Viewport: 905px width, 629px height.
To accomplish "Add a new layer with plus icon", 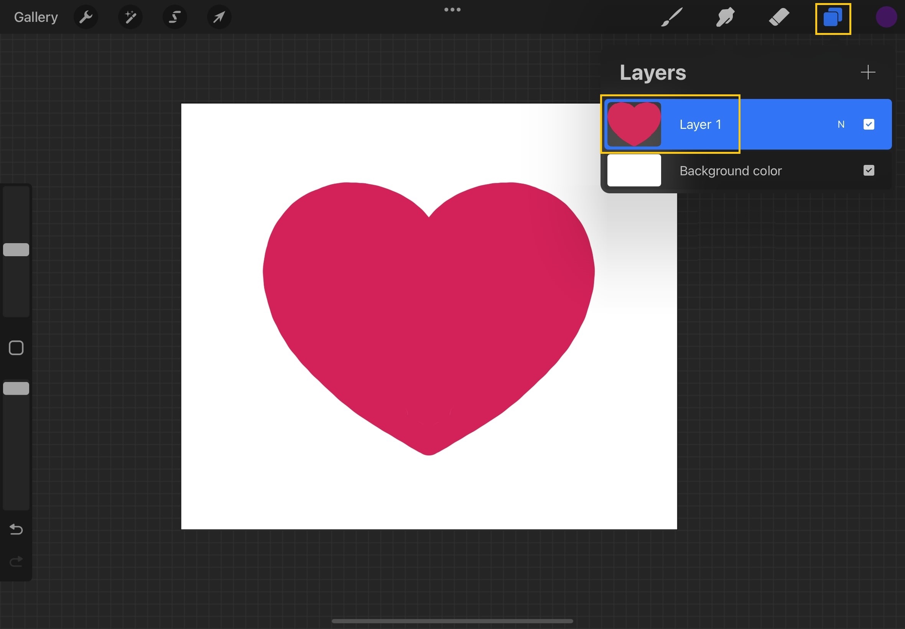I will (x=867, y=72).
